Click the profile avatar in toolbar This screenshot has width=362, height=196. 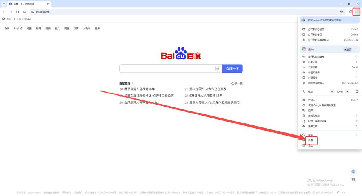pyautogui.click(x=351, y=12)
